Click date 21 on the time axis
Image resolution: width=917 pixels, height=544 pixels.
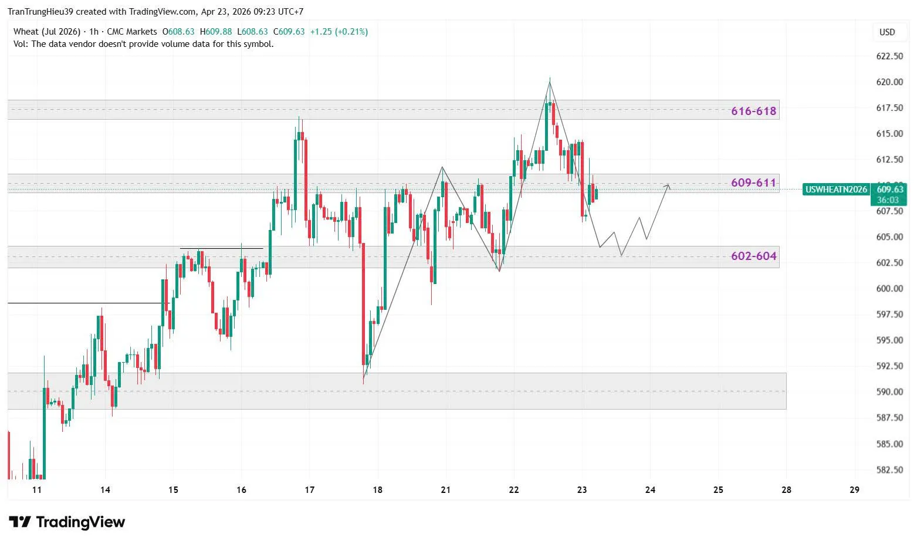pos(445,489)
